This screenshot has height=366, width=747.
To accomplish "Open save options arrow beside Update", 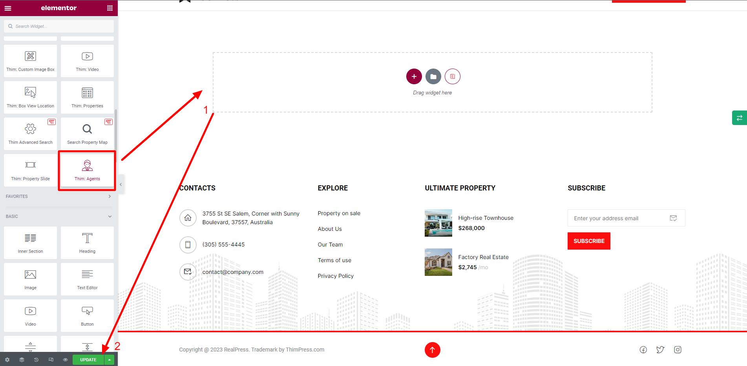I will coord(110,360).
